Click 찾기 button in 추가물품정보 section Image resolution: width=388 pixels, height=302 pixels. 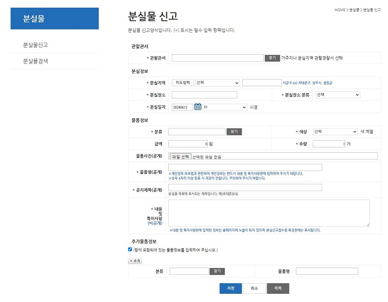217,271
